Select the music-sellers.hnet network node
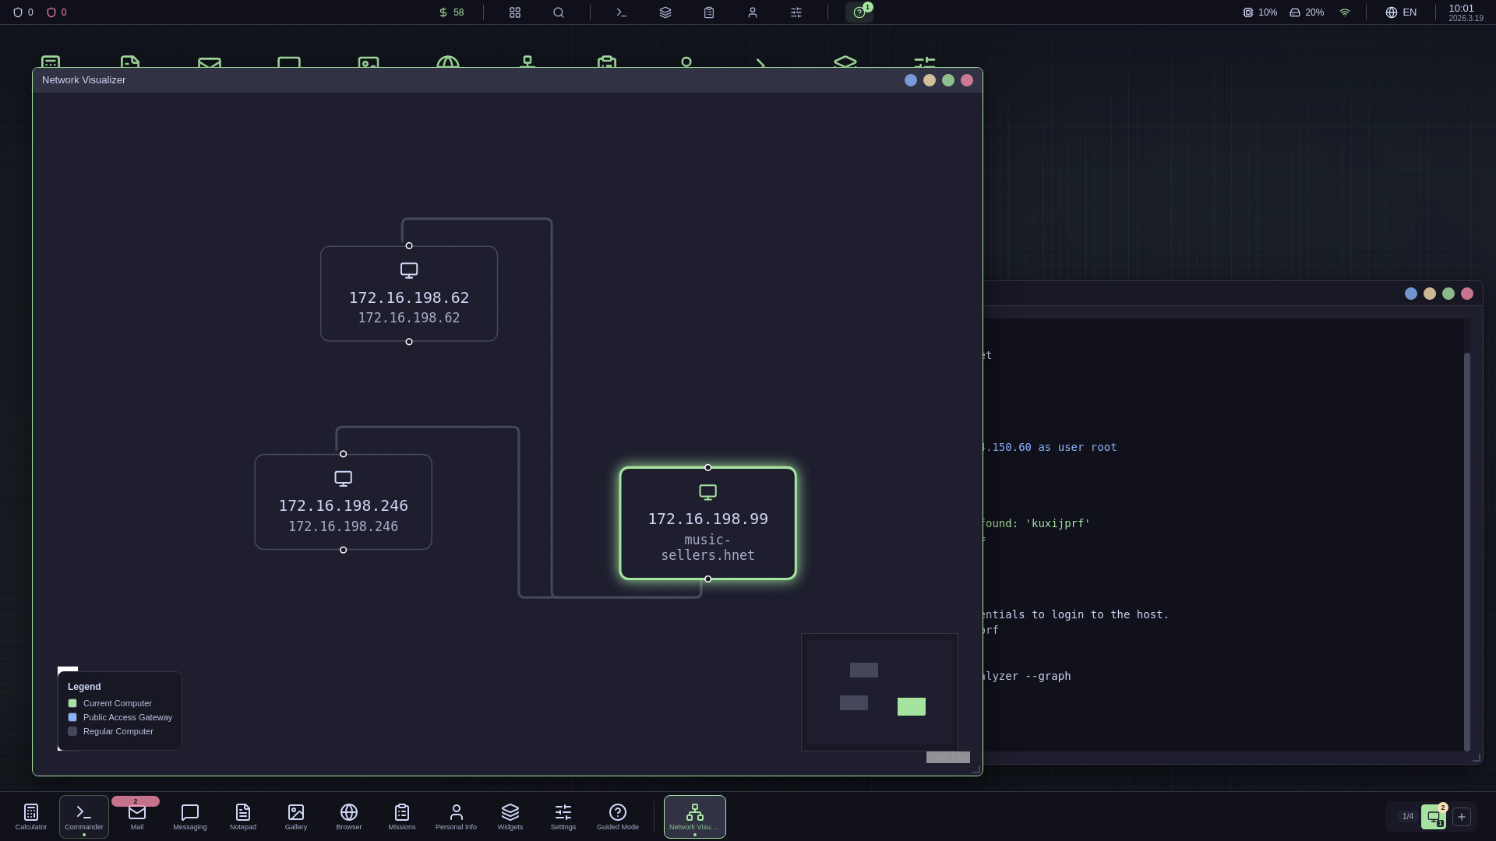Image resolution: width=1496 pixels, height=841 pixels. tap(707, 523)
